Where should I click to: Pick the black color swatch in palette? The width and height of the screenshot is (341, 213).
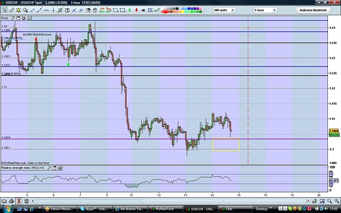tap(177, 9)
